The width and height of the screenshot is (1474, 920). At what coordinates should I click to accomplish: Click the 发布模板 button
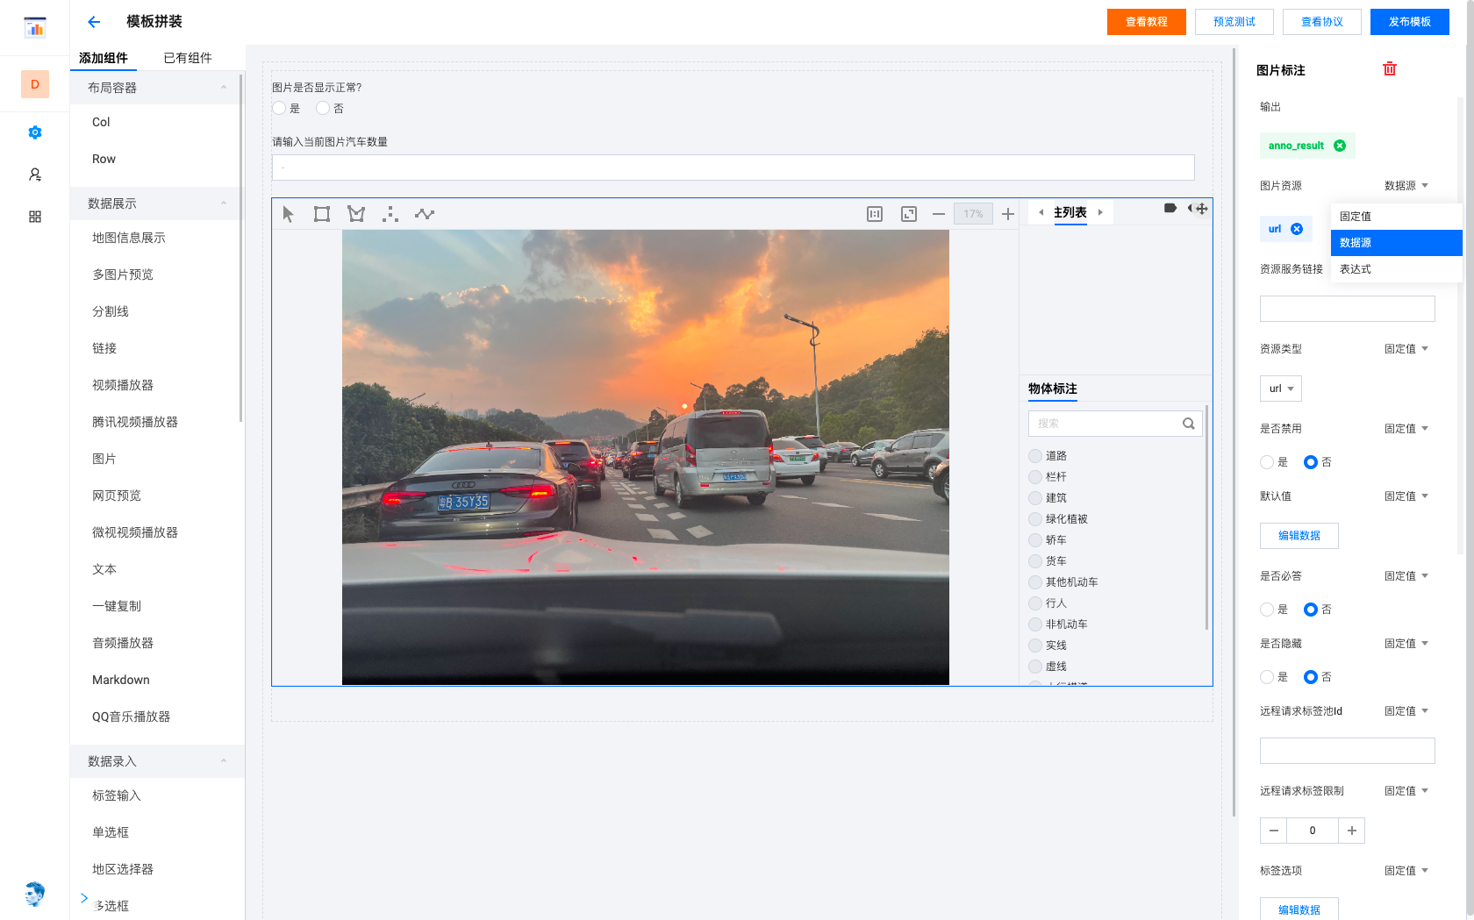coord(1410,22)
